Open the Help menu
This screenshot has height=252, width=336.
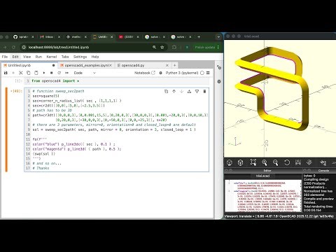coord(95,57)
